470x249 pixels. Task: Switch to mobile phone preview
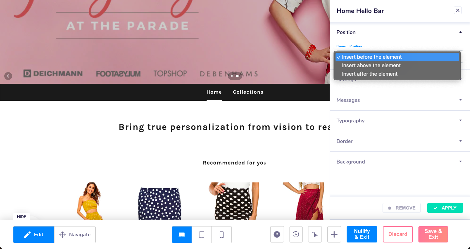pos(222,235)
